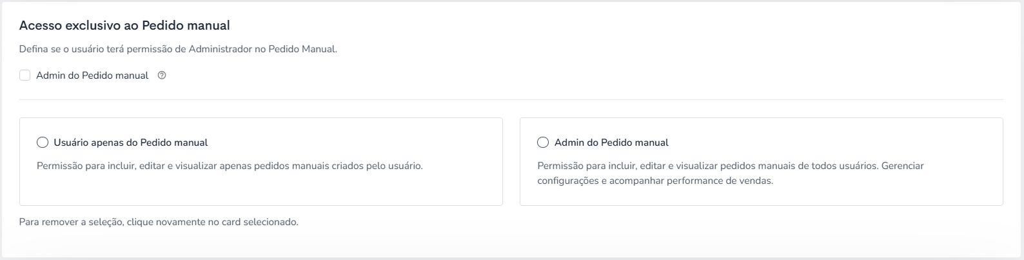Click the horizontal divider below the checkbox
This screenshot has height=260, width=1024.
tap(511, 99)
